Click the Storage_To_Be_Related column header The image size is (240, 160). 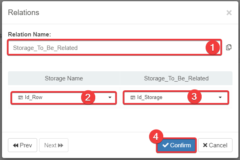point(176,78)
